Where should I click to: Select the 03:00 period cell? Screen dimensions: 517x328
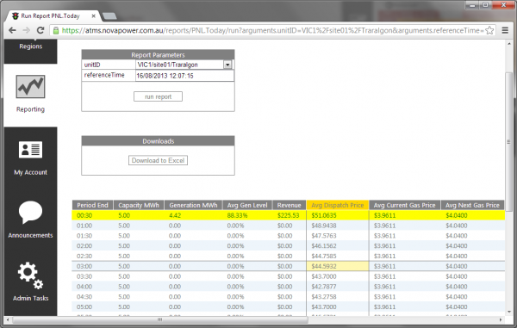coord(84,266)
